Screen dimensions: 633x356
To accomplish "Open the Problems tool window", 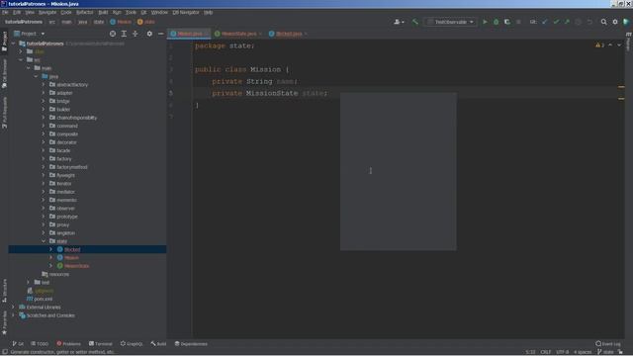I will point(68,344).
